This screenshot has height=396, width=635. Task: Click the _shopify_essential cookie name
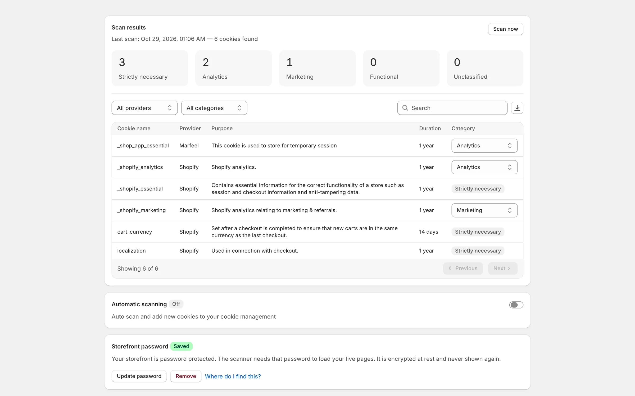(140, 188)
